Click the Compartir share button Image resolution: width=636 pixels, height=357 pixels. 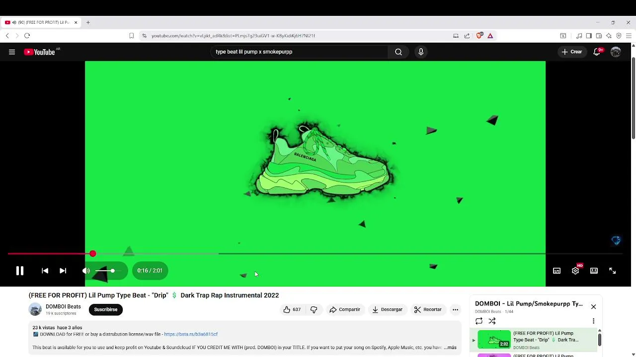345,309
